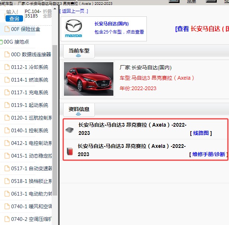Click the Mazda logo image
This screenshot has height=225, width=229.
74,29
